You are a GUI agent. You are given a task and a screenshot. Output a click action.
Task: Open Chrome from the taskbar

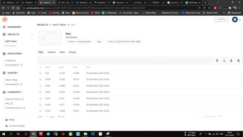tap(33, 134)
